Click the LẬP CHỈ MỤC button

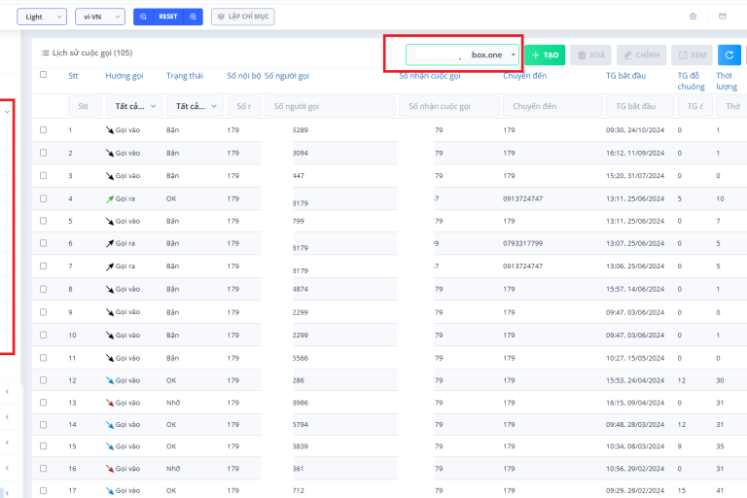coord(241,17)
